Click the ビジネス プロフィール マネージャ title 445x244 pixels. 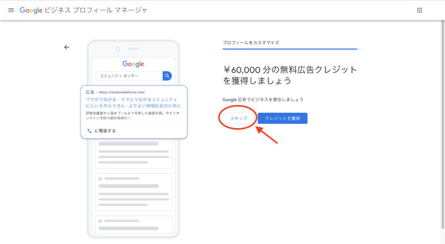tap(96, 10)
